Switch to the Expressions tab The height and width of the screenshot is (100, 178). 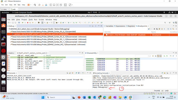(x=120, y=26)
